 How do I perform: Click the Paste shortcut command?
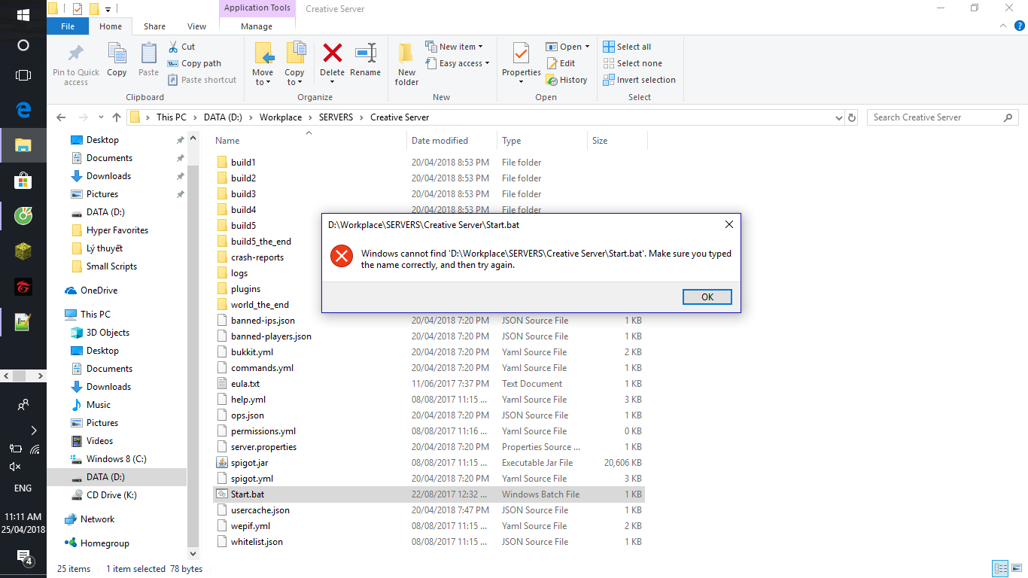pyautogui.click(x=202, y=80)
